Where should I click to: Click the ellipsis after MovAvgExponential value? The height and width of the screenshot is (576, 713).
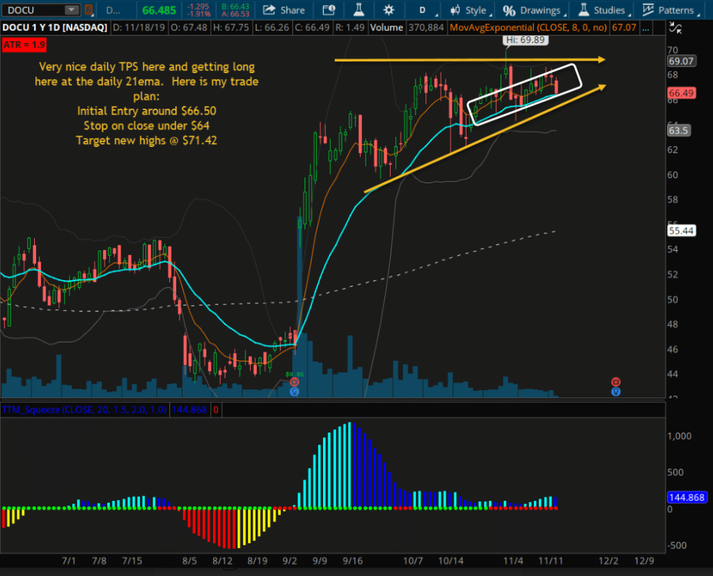coord(645,28)
